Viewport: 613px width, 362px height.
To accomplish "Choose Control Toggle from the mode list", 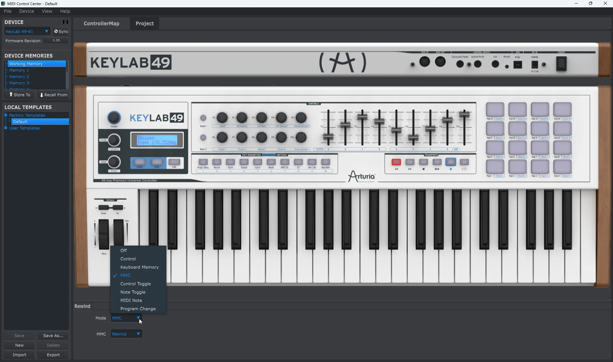I will 138,284.
